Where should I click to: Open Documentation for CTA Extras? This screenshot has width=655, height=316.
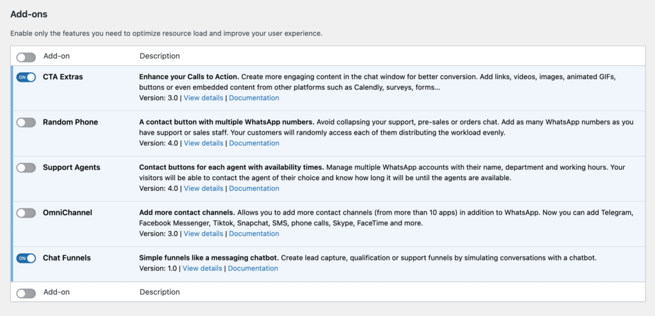tap(254, 98)
